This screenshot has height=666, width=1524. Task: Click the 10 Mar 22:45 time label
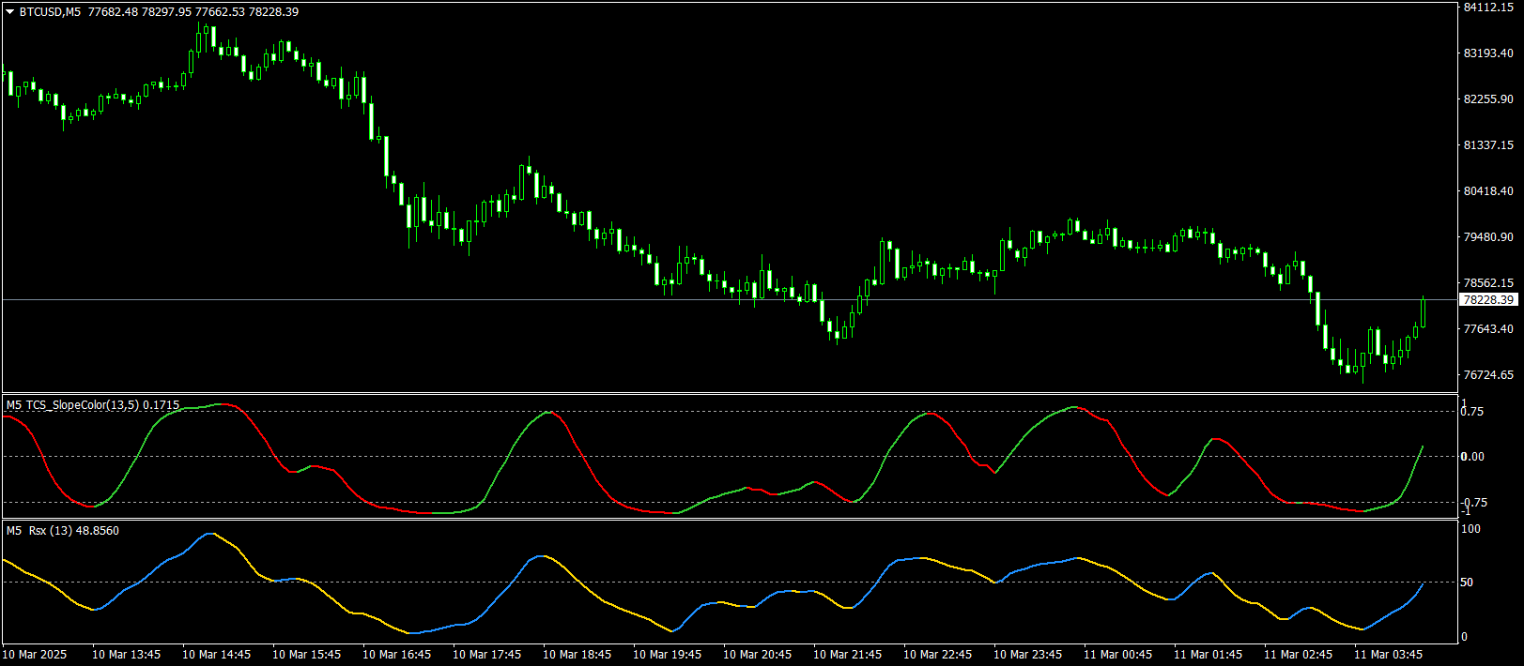tap(937, 655)
